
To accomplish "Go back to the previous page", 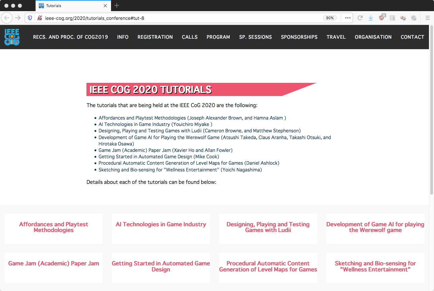I will 7,18.
